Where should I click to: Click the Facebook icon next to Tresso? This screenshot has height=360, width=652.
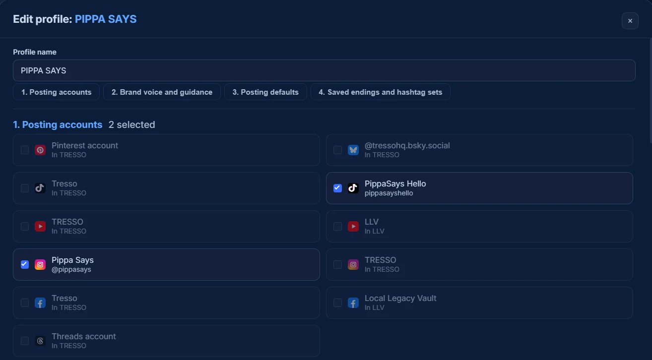point(40,302)
